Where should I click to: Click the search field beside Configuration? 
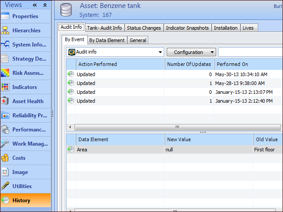(x=251, y=52)
